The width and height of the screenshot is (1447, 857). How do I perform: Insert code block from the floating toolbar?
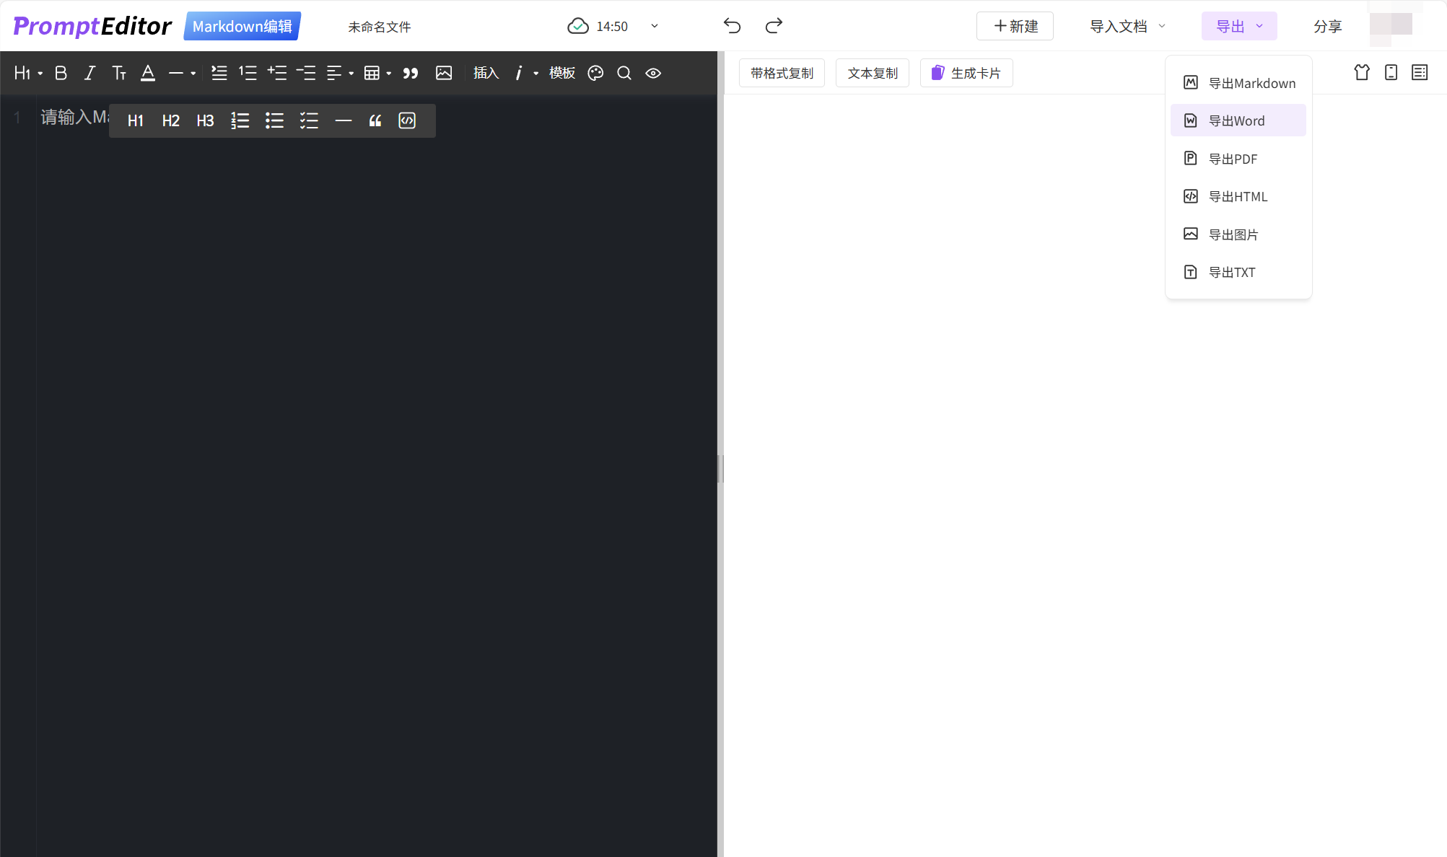click(x=407, y=120)
